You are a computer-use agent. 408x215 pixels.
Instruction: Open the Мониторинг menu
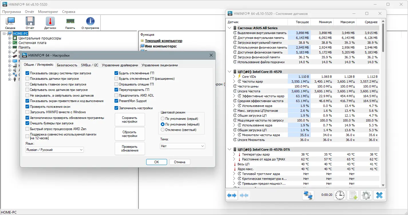48,12
